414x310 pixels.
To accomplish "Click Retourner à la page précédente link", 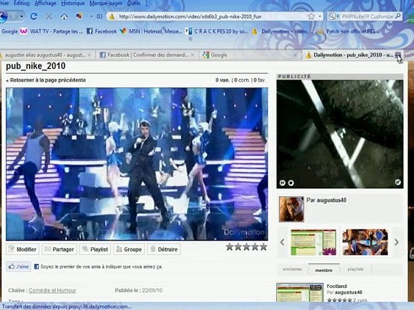I will click(x=46, y=80).
